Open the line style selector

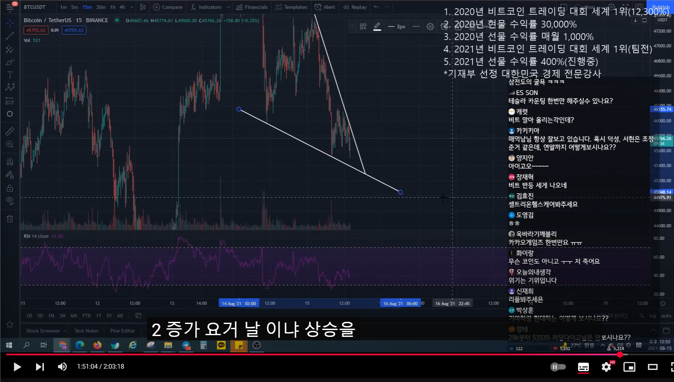[x=416, y=27]
